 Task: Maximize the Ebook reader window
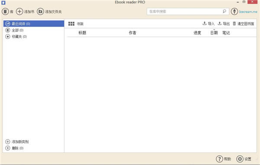tap(244, 2)
